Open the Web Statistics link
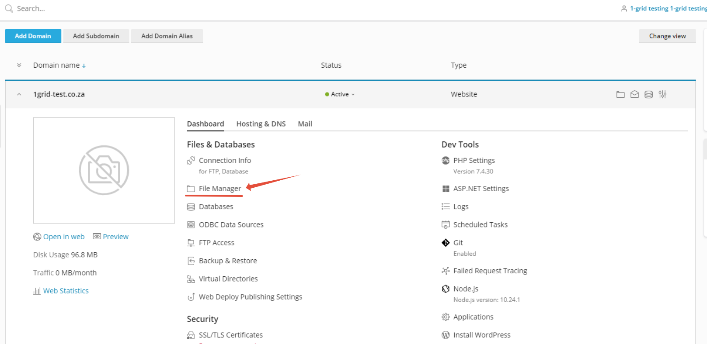Viewport: 707px width, 344px height. [x=66, y=291]
